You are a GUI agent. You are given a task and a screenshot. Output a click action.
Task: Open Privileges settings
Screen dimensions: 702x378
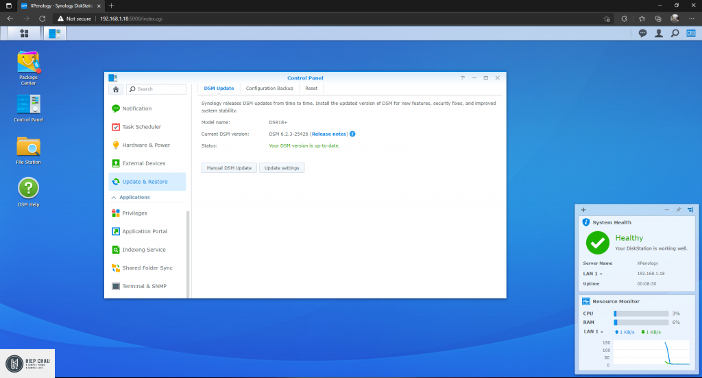click(147, 213)
